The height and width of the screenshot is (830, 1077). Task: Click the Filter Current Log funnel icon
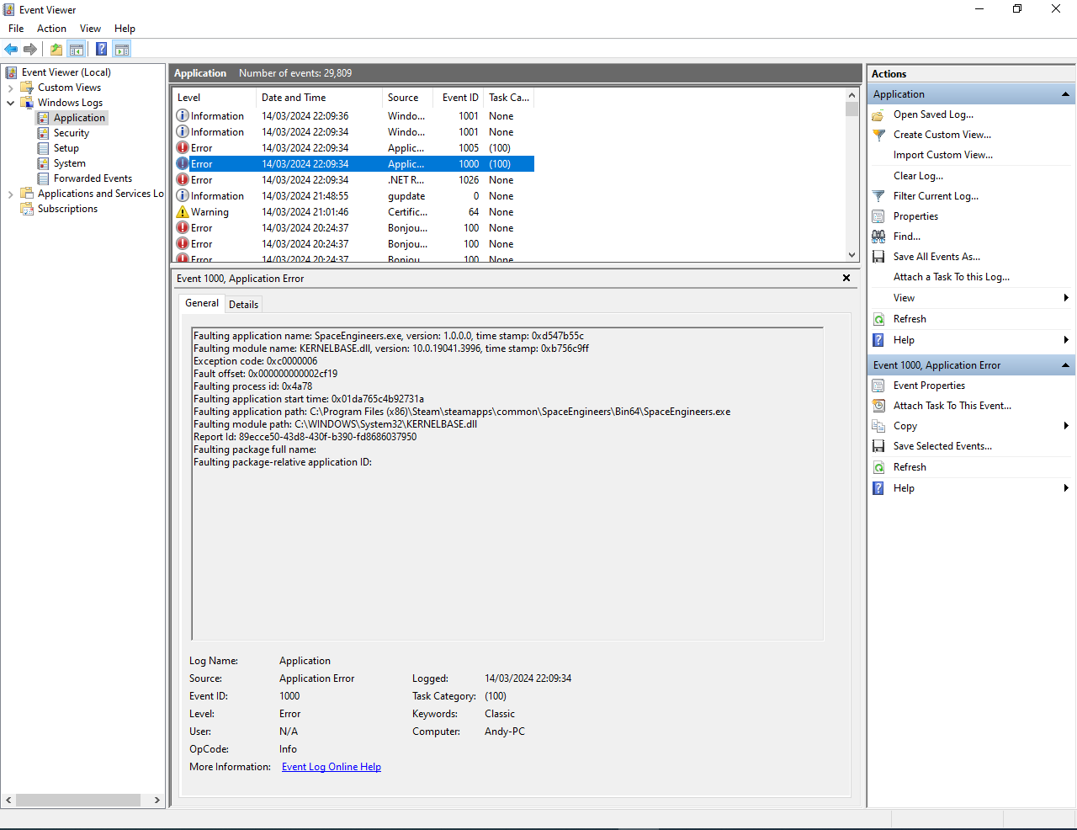[878, 196]
